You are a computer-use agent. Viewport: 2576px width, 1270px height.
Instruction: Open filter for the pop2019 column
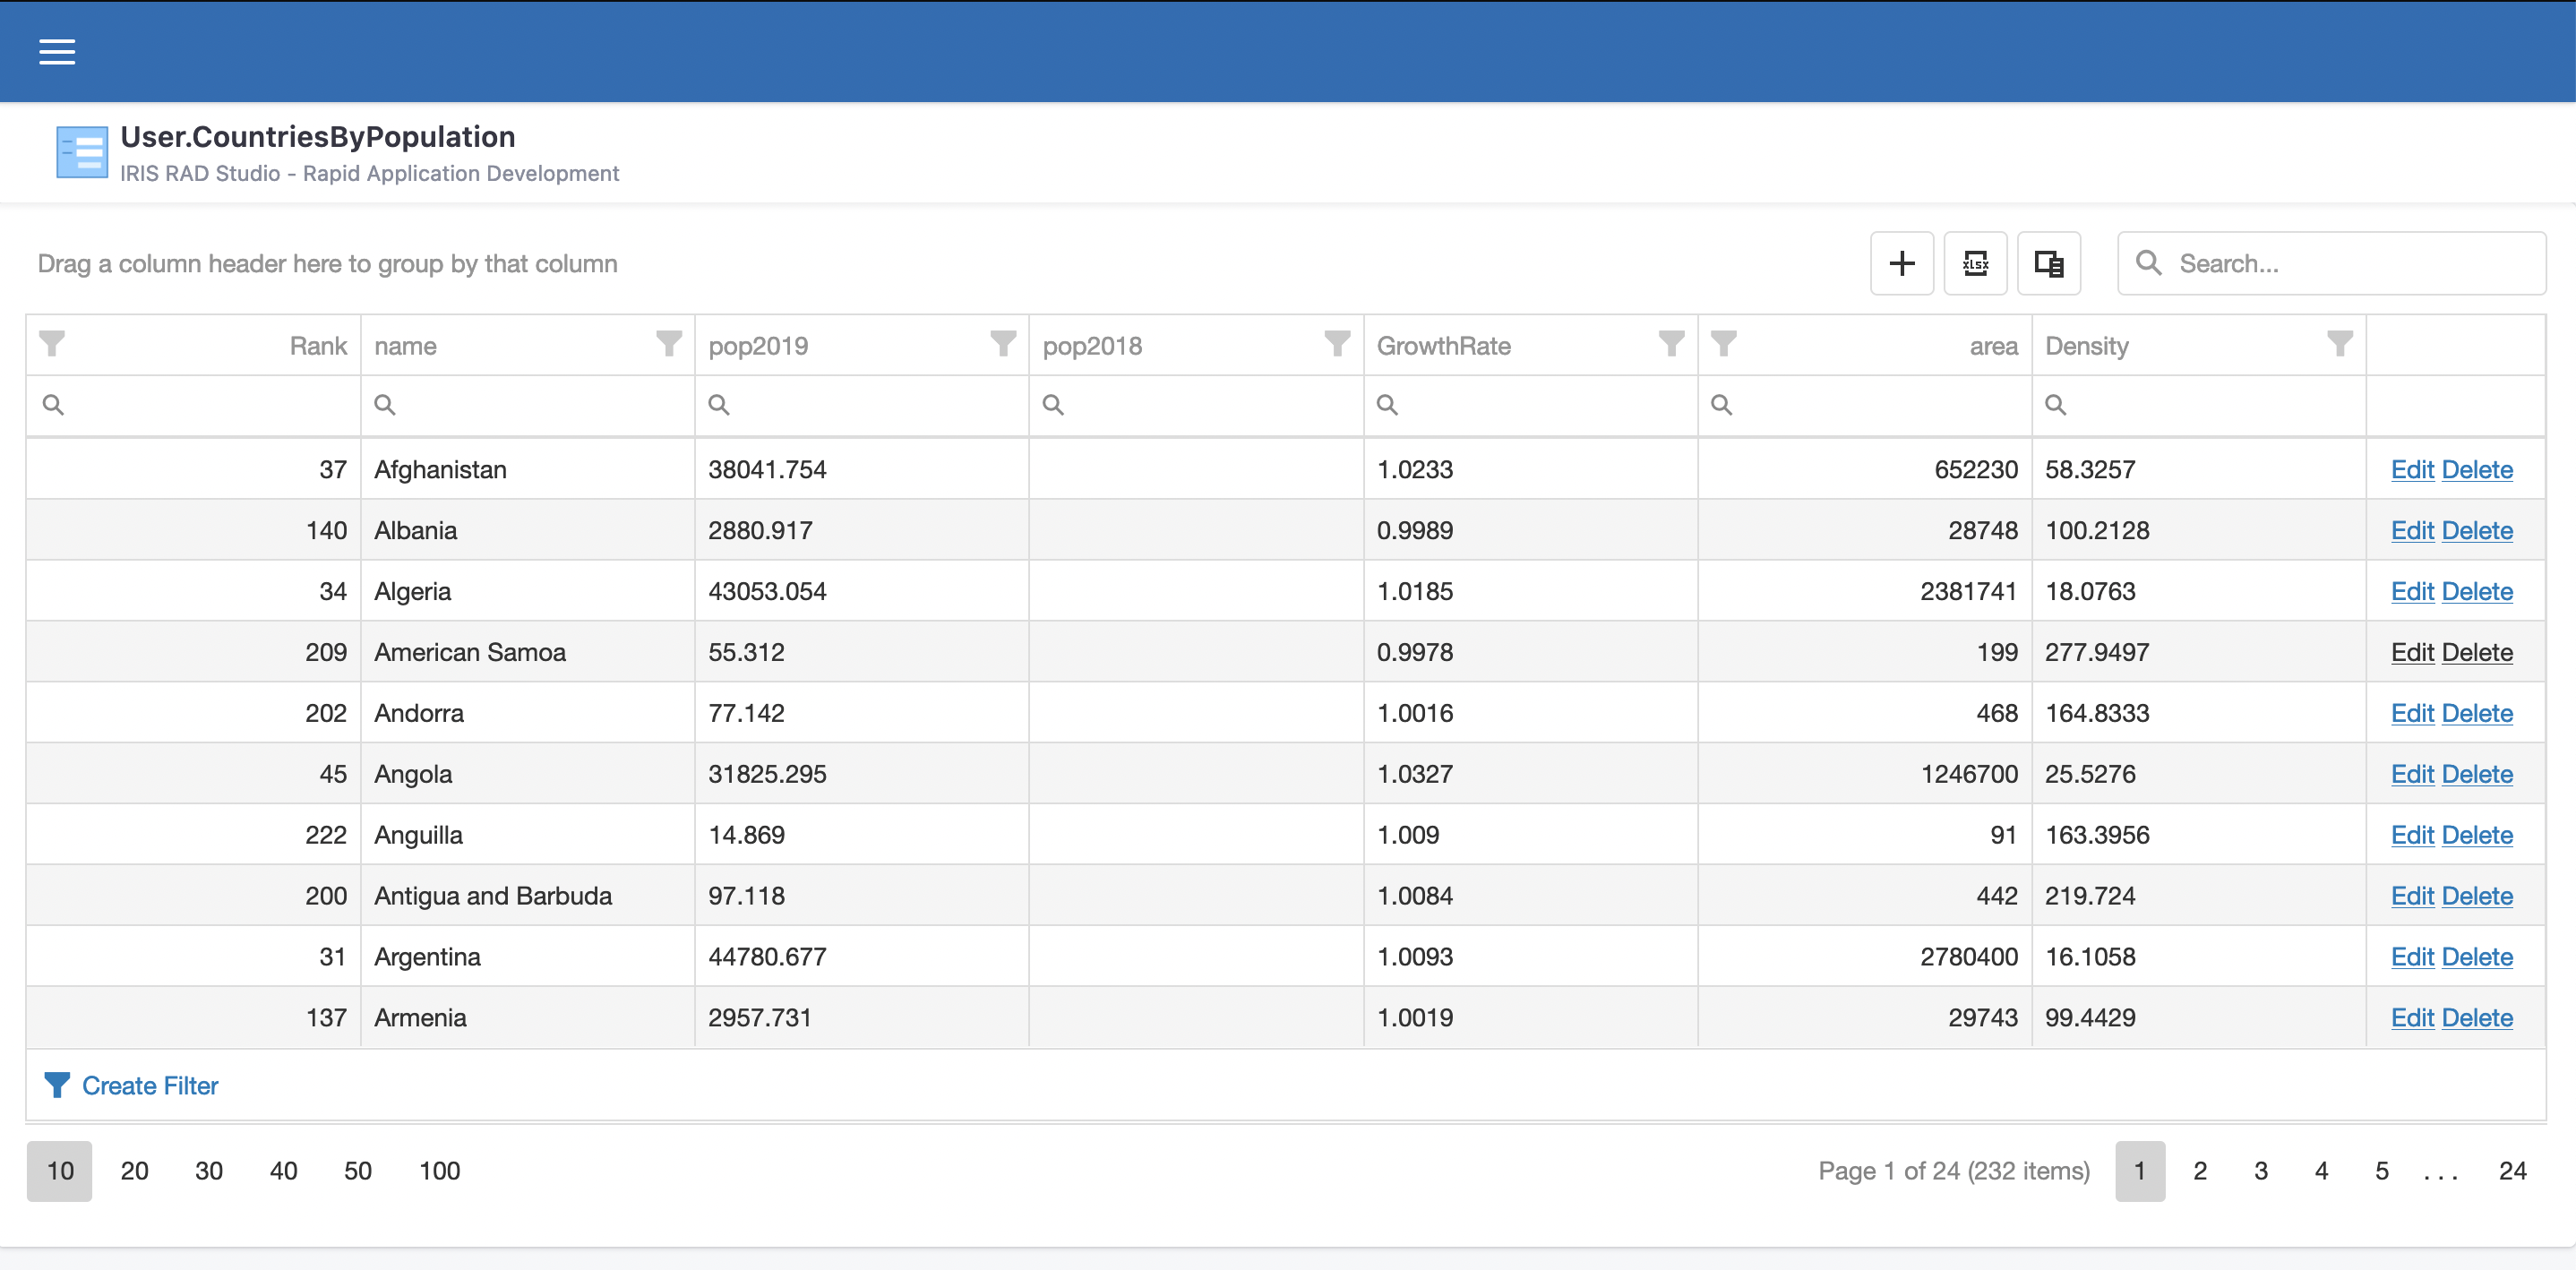coord(1002,344)
